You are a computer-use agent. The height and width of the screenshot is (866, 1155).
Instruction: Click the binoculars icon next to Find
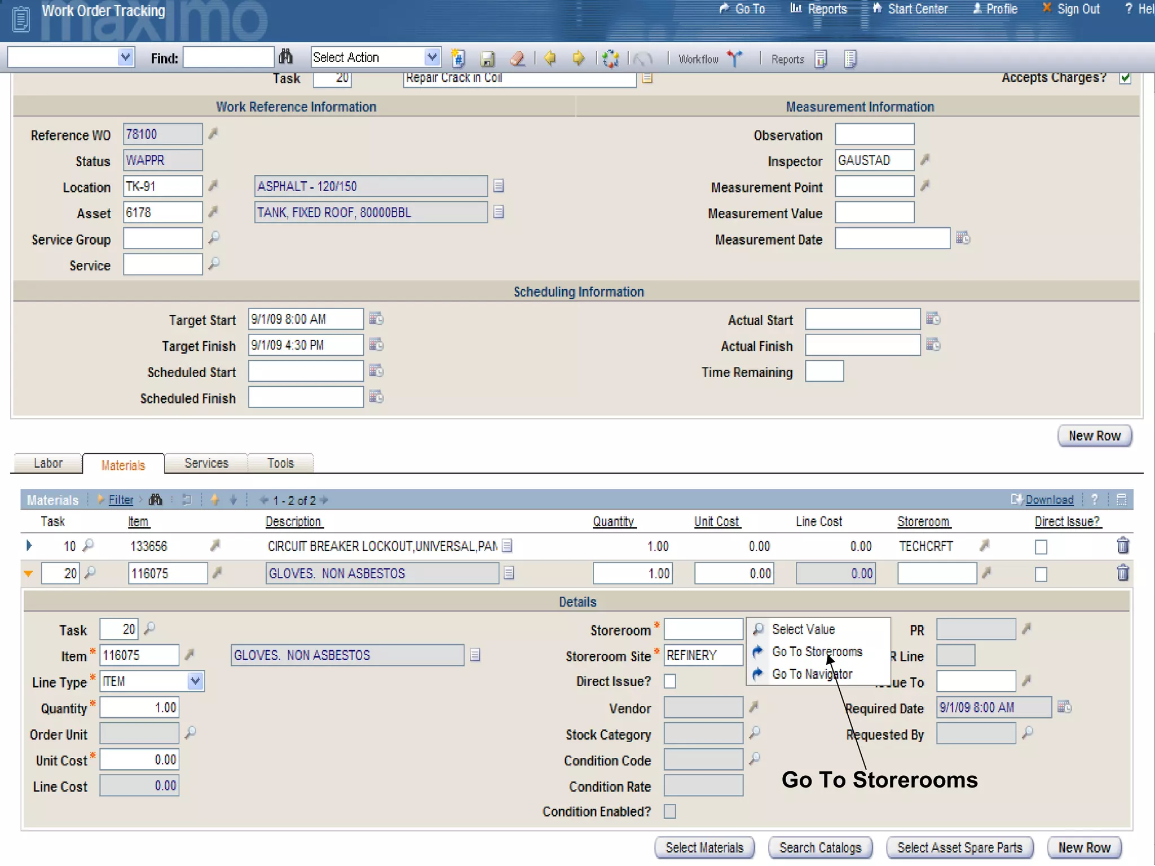286,57
